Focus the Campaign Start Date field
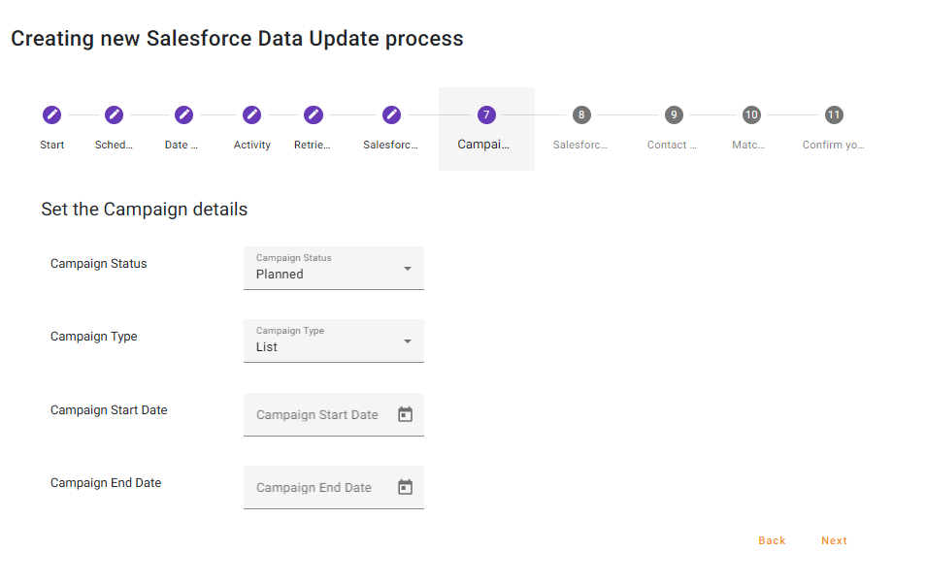The height and width of the screenshot is (584, 926). tap(317, 415)
